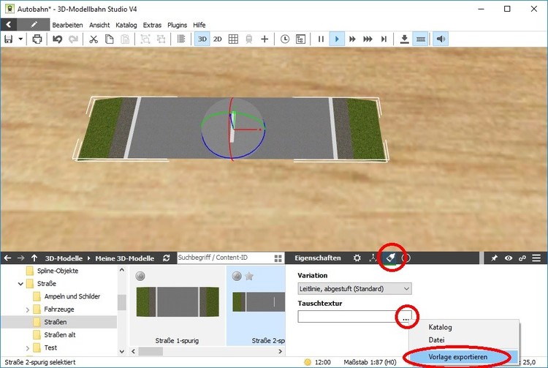The width and height of the screenshot is (548, 368).
Task: Pause the simulation
Action: 321,40
